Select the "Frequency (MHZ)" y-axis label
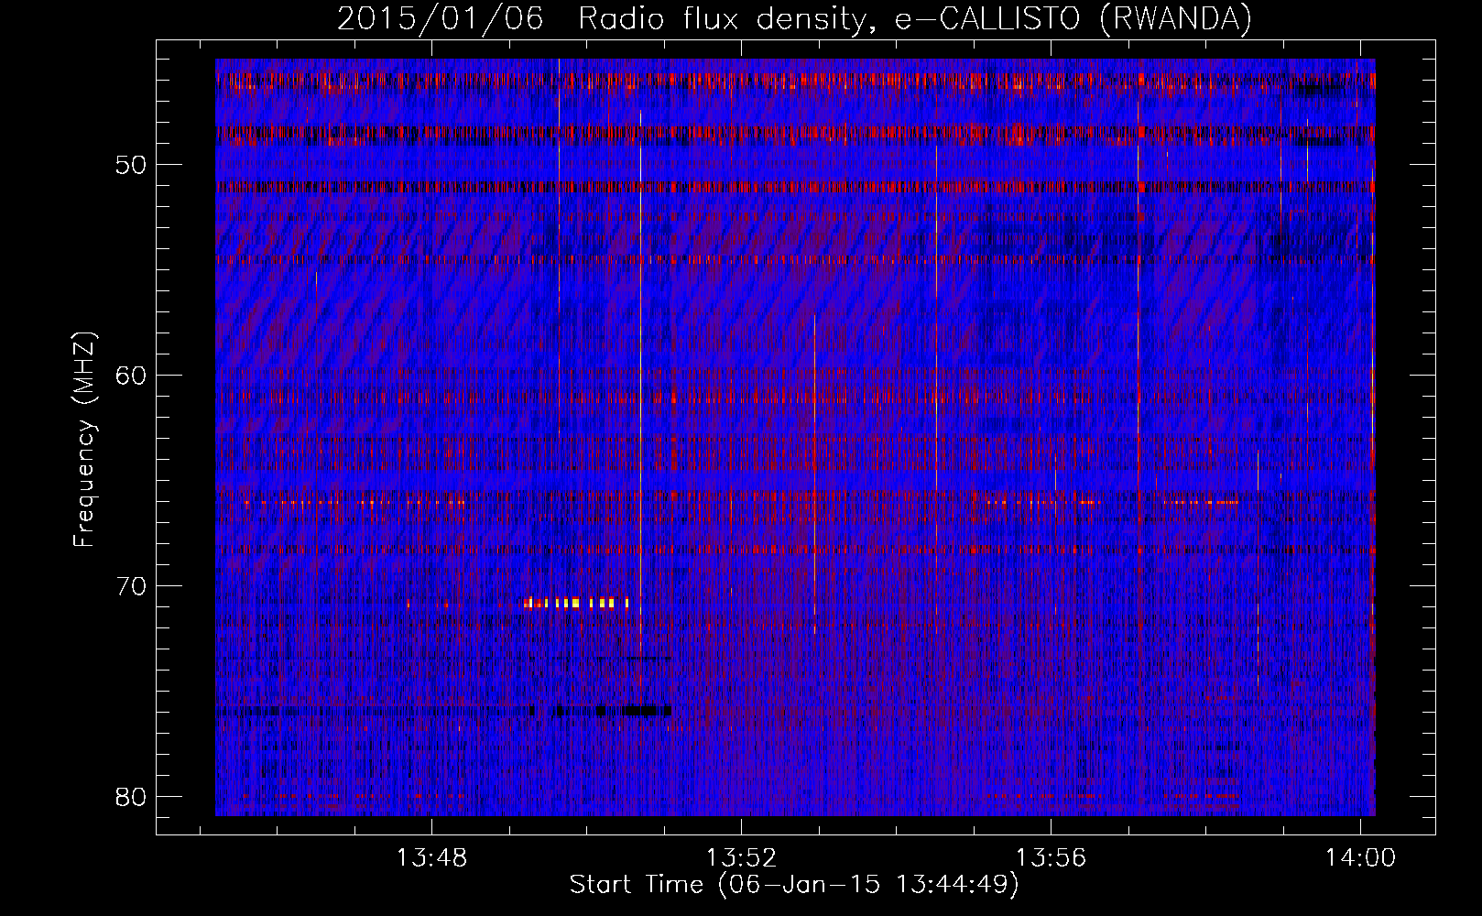 pyautogui.click(x=84, y=440)
